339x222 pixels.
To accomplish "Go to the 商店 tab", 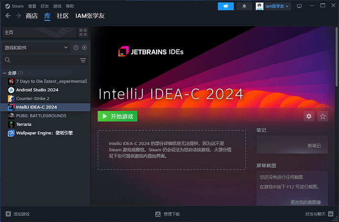I will [31, 16].
